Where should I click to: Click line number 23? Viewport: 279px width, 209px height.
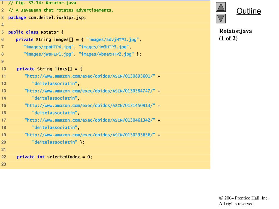4,164
